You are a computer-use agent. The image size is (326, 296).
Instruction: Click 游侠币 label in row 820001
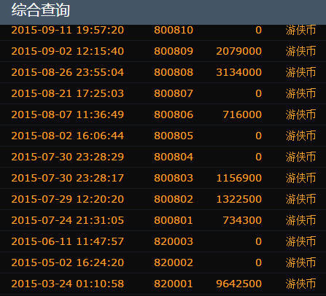point(300,284)
